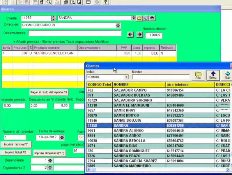
Task: Click the yellow question mark help icon
Action: point(105,2)
